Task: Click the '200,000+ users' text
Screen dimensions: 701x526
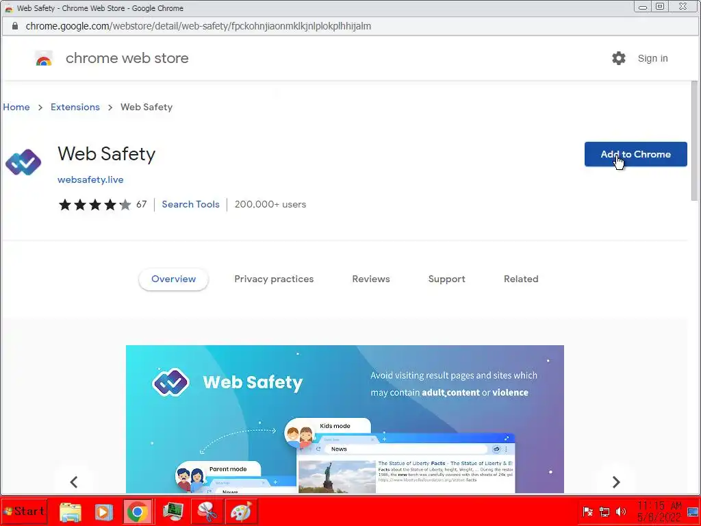Action: 270,204
